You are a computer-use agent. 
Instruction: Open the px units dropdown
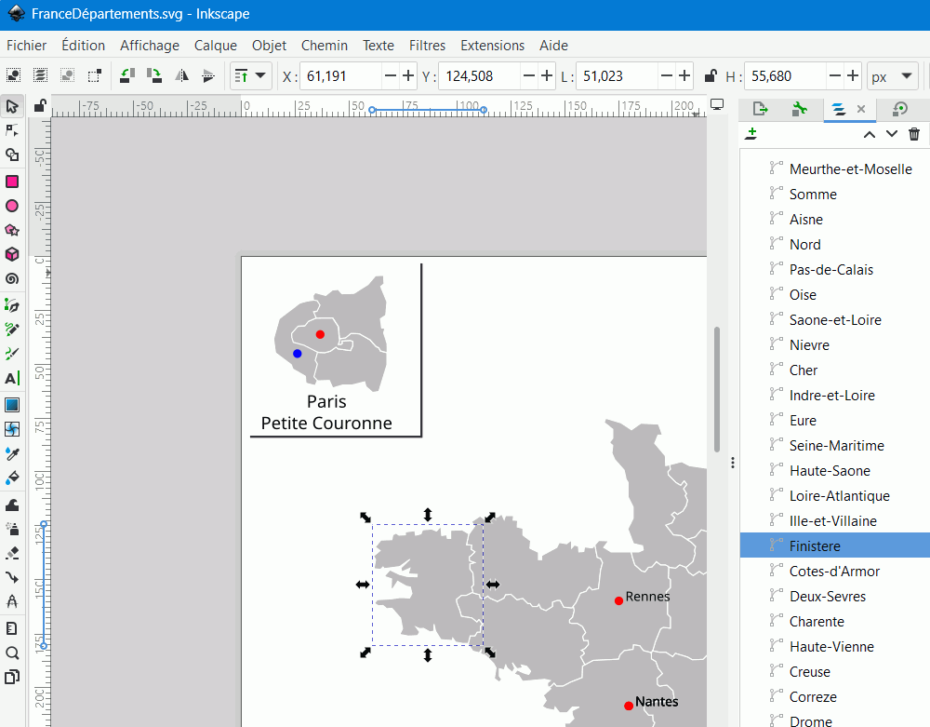pos(891,76)
